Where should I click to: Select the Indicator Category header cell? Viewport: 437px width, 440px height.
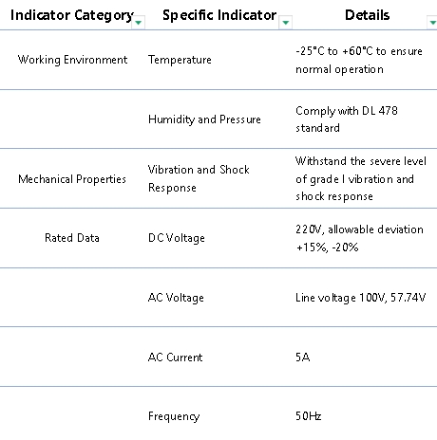pyautogui.click(x=72, y=15)
